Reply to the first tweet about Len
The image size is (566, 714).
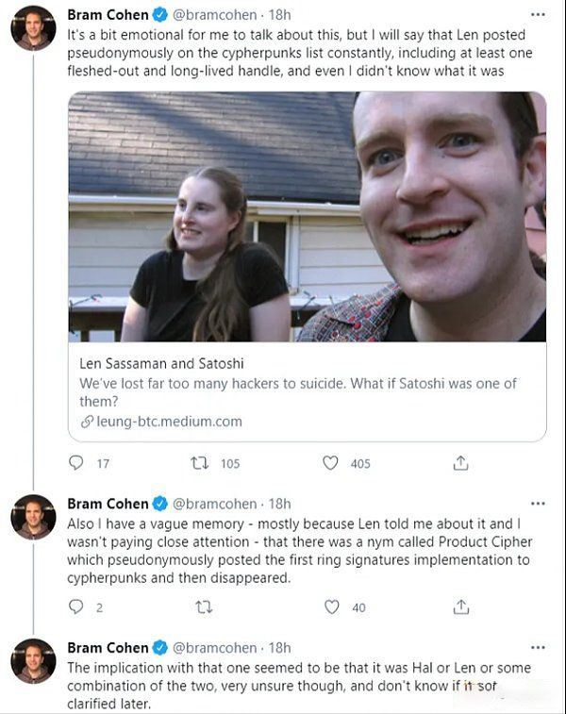[77, 463]
